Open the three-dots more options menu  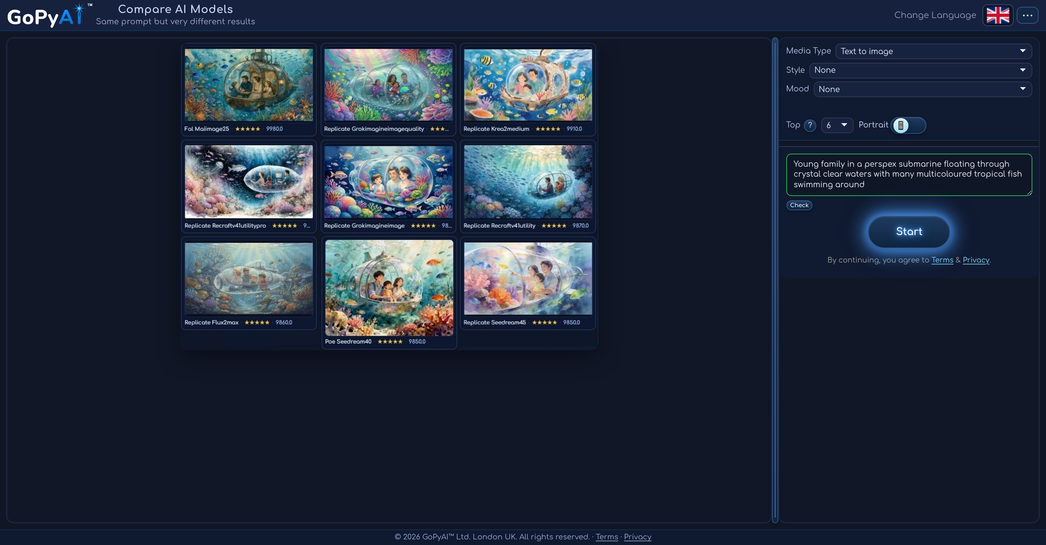tap(1027, 16)
